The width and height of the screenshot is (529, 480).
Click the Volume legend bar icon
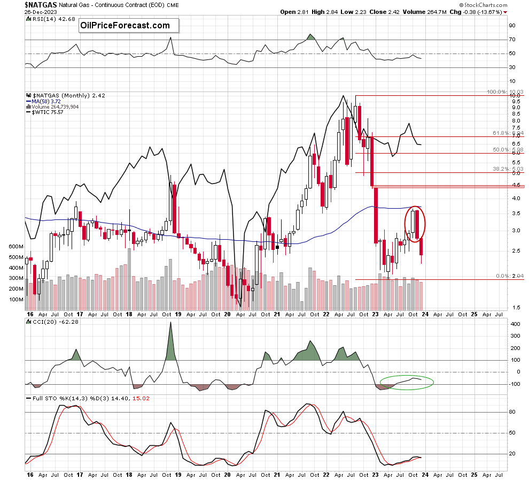pos(28,106)
